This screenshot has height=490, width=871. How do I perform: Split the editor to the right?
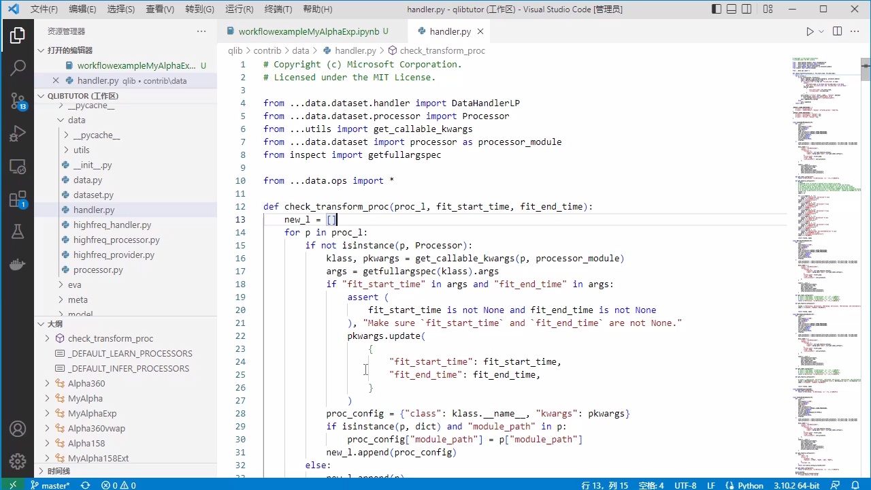(837, 31)
